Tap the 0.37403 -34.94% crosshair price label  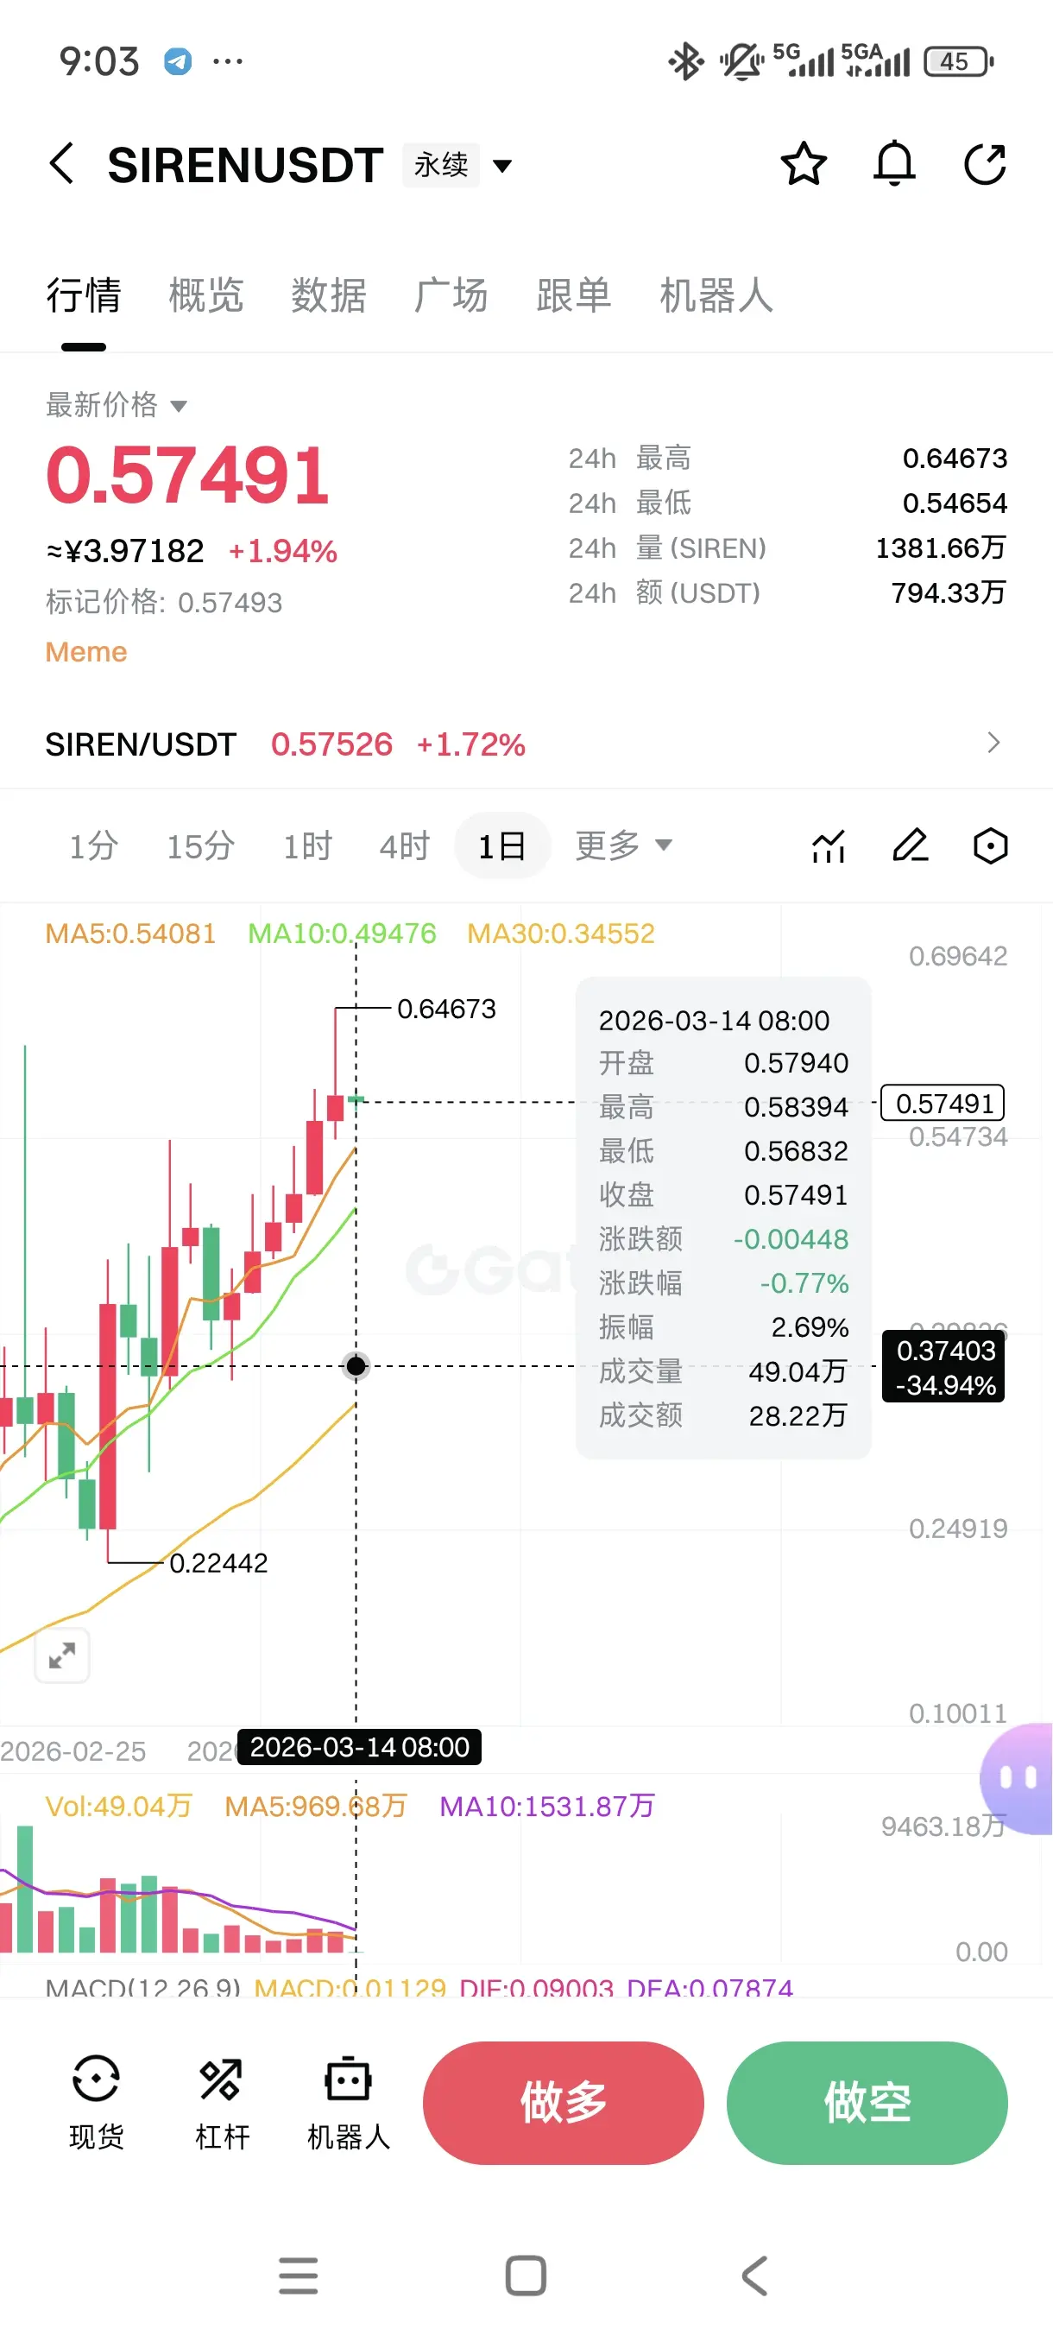pyautogui.click(x=944, y=1366)
